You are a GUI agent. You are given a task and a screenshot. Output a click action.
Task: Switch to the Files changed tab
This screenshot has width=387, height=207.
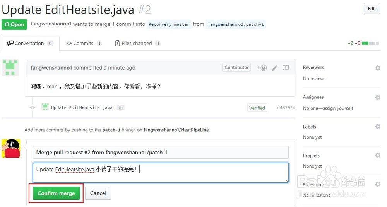138,43
